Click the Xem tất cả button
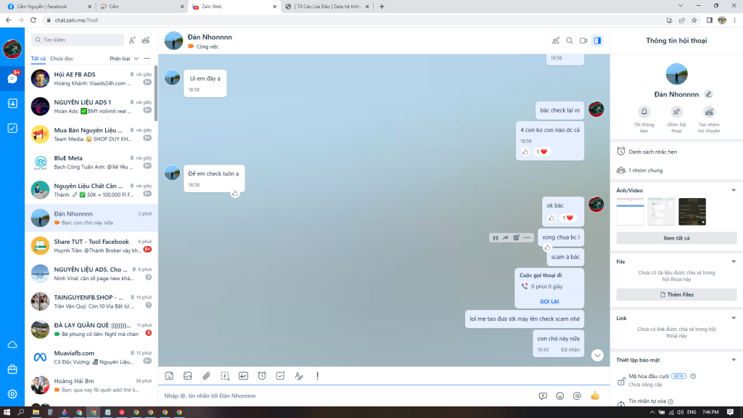Viewport: 743px width, 418px height. (x=676, y=238)
